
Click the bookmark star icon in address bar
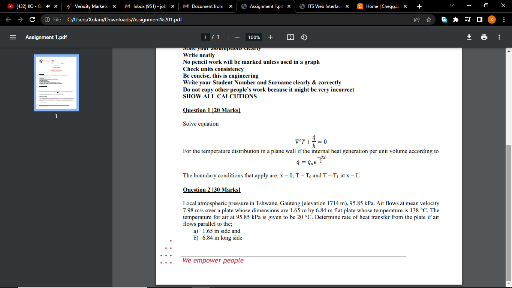(428, 19)
